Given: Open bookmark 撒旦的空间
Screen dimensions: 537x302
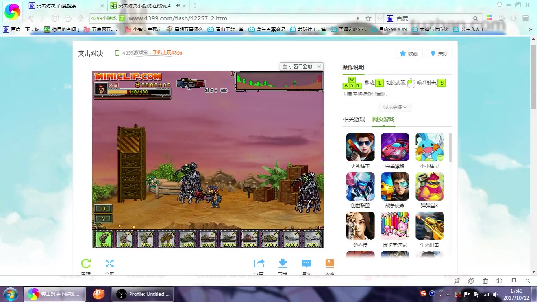Looking at the screenshot, I should pyautogui.click(x=62, y=29).
